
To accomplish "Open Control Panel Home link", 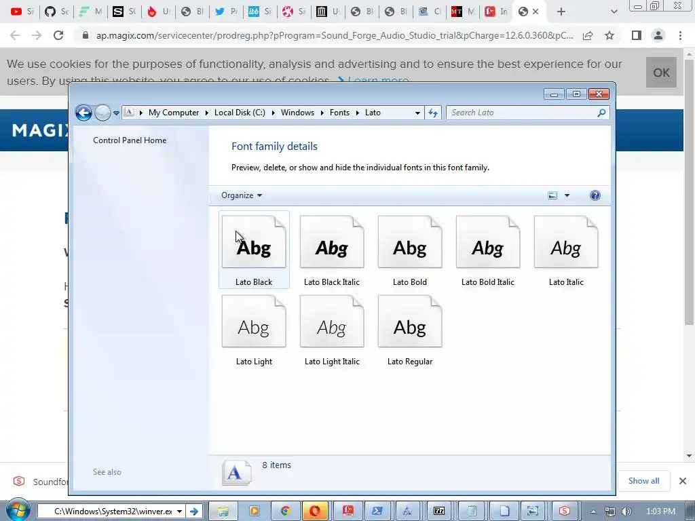I will click(130, 140).
